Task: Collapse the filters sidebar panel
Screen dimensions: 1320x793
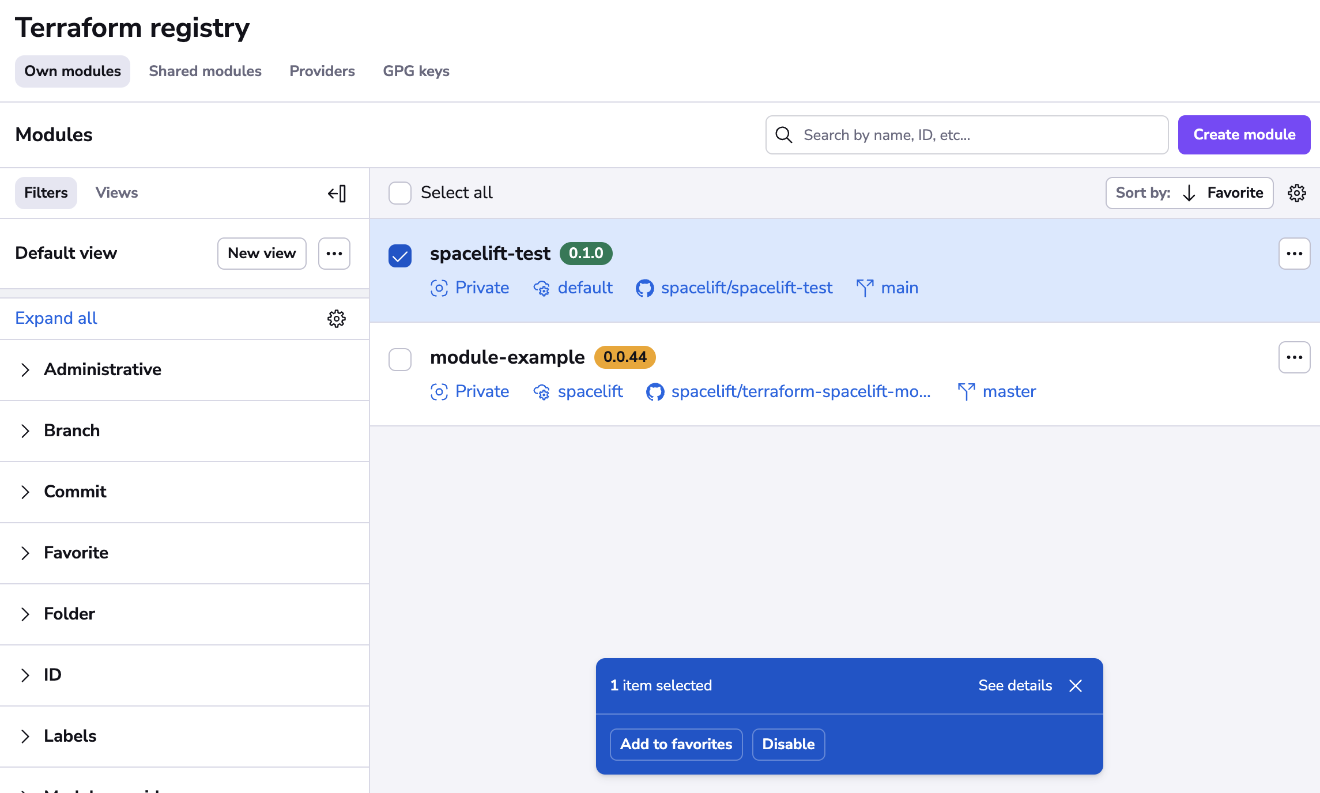Action: point(337,193)
